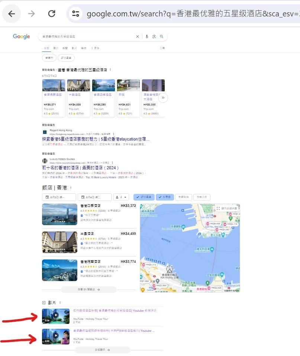
Task: Expand more hotel ads with double-chevron arrow
Action: [163, 98]
